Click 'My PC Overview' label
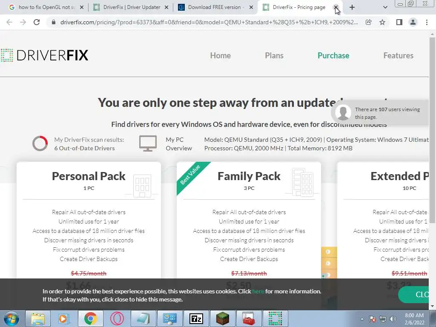This screenshot has width=436, height=327. click(x=179, y=144)
